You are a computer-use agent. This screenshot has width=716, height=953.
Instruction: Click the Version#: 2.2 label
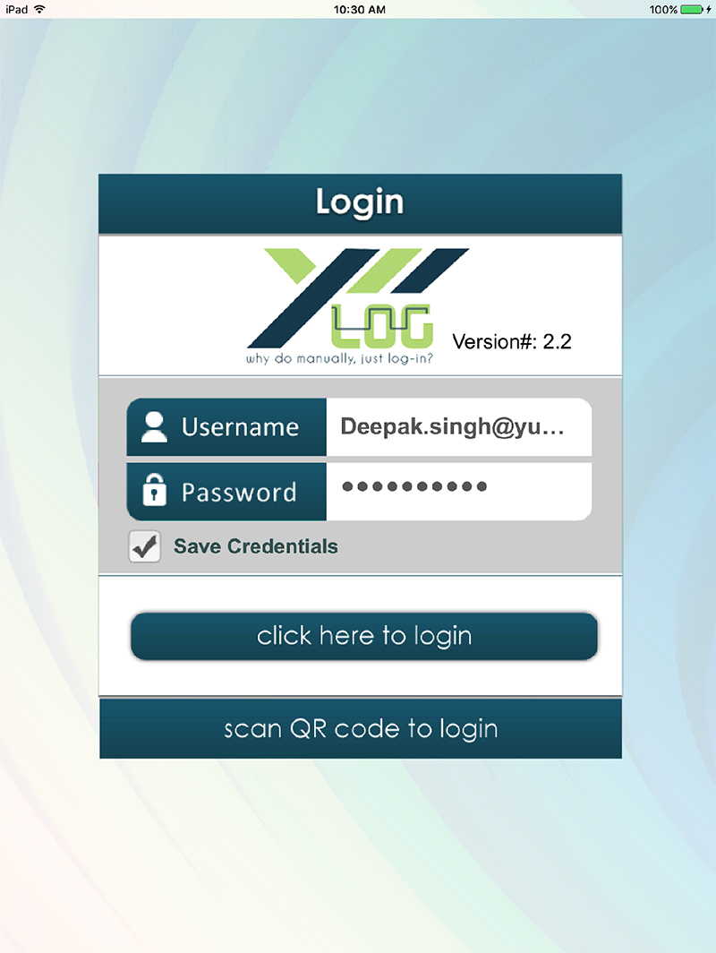512,341
